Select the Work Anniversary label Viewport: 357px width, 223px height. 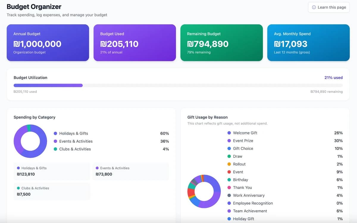[249, 195]
